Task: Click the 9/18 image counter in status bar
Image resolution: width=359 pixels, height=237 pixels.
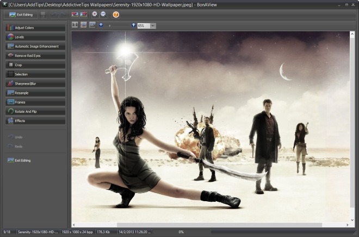Action: coord(7,232)
